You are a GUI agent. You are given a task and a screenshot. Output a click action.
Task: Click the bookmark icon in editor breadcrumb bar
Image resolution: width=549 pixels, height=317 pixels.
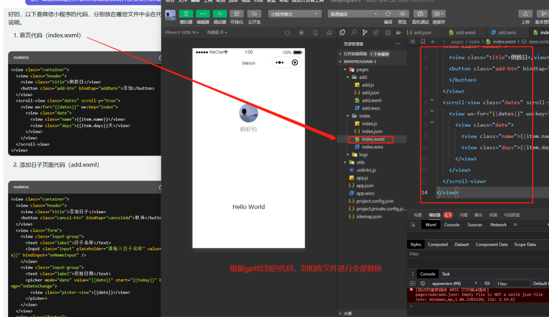tap(423, 42)
